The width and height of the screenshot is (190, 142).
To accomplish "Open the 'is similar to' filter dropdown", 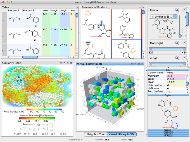I will tap(163, 17).
